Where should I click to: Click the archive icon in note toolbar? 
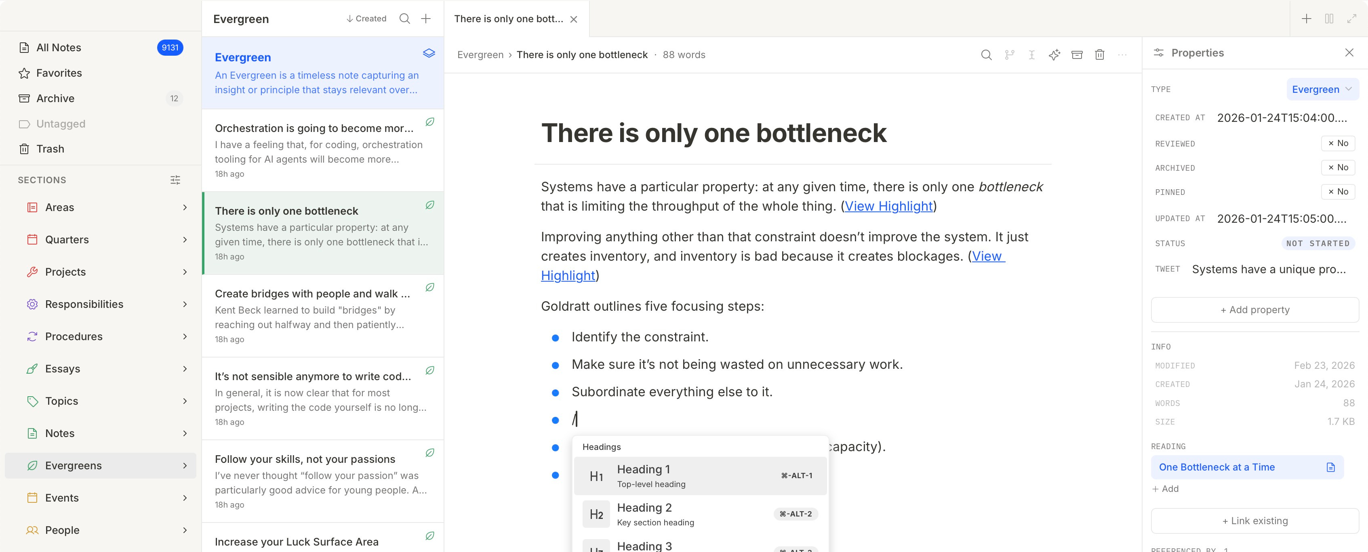pos(1076,54)
